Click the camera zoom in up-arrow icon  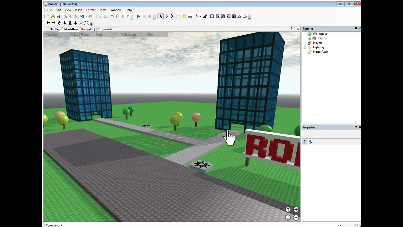pyautogui.click(x=70, y=23)
